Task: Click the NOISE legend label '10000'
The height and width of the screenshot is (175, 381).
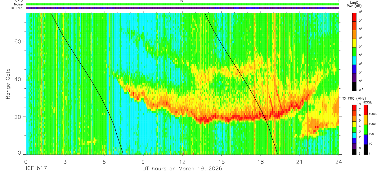Action: pyautogui.click(x=373, y=114)
